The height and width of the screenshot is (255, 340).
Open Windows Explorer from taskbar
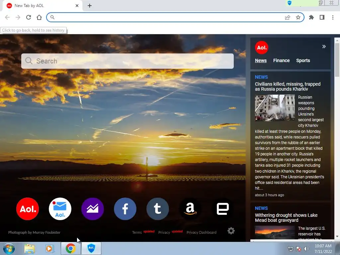click(30, 249)
